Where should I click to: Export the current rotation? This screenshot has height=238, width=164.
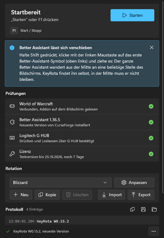[x=141, y=195]
